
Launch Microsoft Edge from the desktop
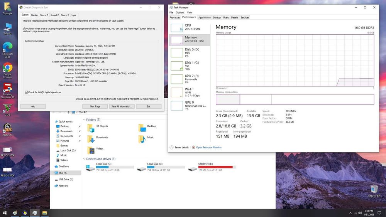pyautogui.click(x=7, y=50)
